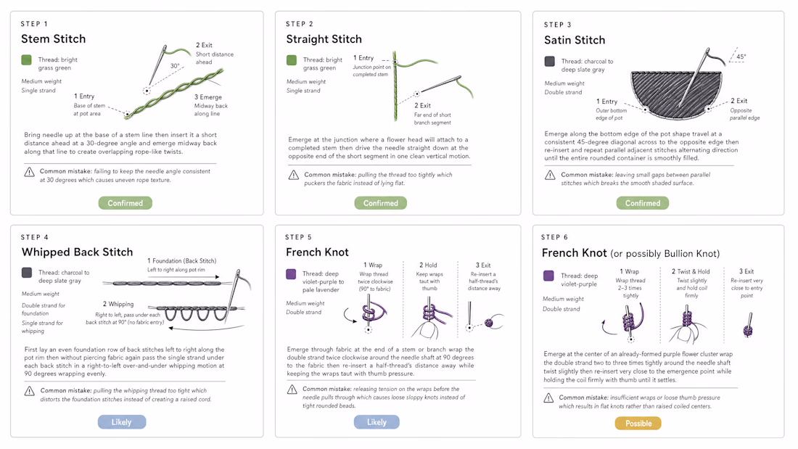This screenshot has height=449, width=798.
Task: Click the Confirmed badge on Stem Stitch card
Action: point(126,203)
